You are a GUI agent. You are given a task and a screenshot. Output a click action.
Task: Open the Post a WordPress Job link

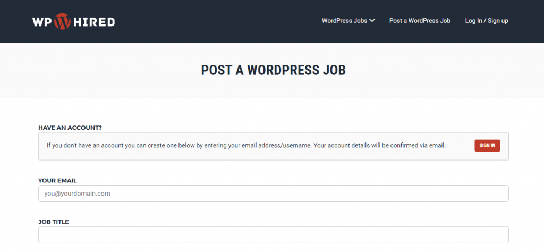click(x=420, y=21)
